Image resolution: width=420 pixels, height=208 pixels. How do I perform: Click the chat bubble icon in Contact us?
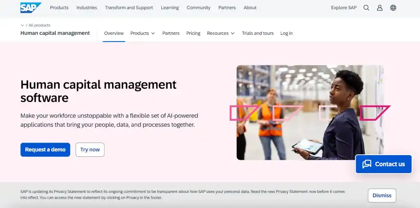point(367,164)
